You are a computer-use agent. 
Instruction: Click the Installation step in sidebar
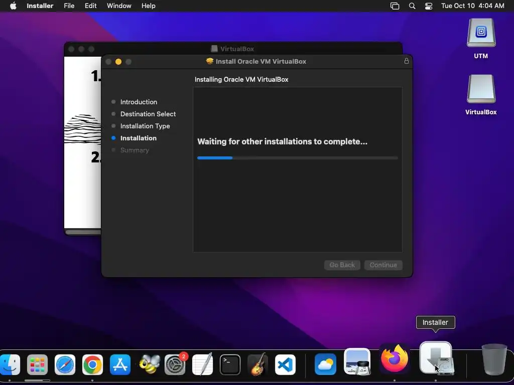139,138
